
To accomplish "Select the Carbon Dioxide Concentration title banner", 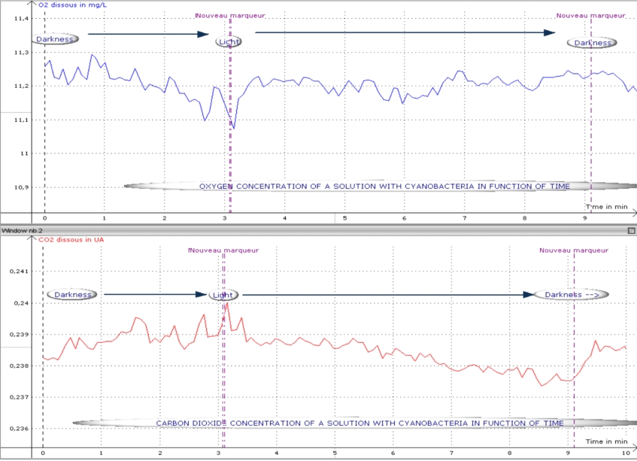I will (x=359, y=423).
